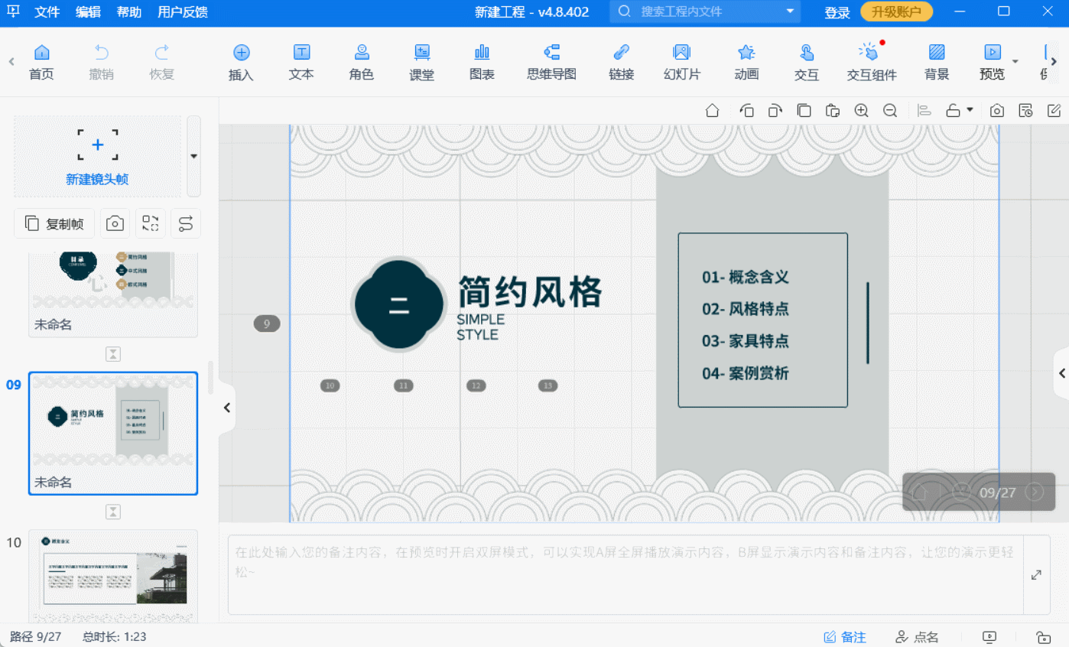Expand the dropdown beside 新建镜头帧
Screen dimensions: 1069x647
coord(193,156)
